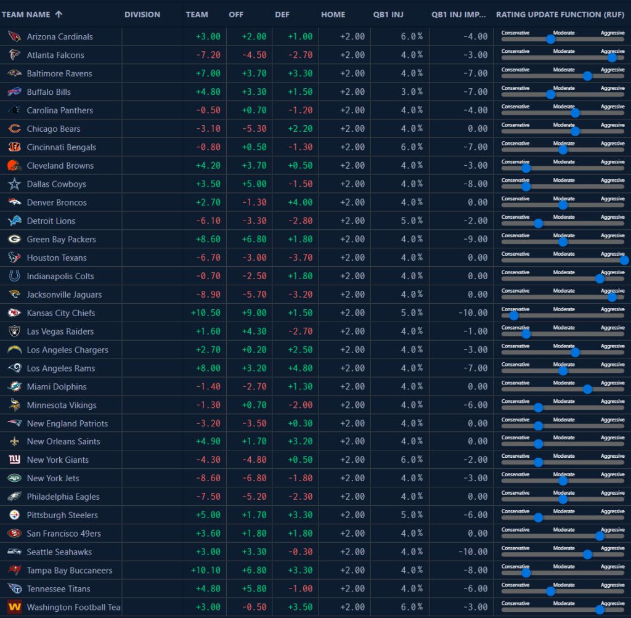The width and height of the screenshot is (631, 618).
Task: Select the New Orleans Saints fleur-de-lis logo
Action: pos(15,441)
